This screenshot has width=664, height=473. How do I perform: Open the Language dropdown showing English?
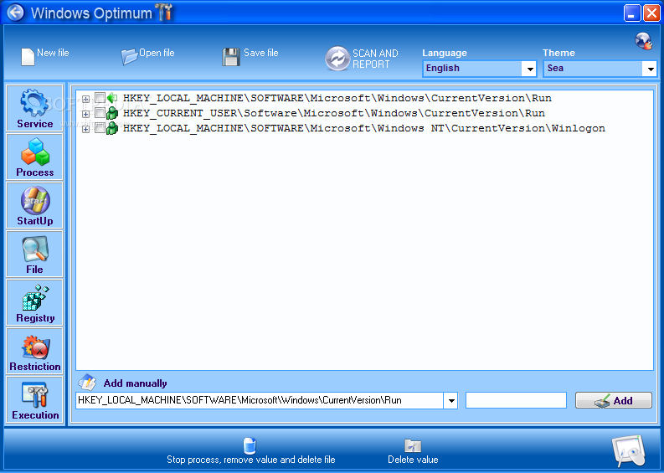pos(479,69)
